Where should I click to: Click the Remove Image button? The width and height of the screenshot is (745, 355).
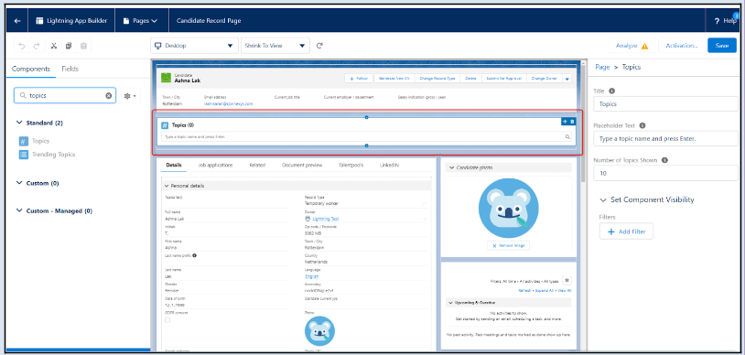[x=508, y=246]
